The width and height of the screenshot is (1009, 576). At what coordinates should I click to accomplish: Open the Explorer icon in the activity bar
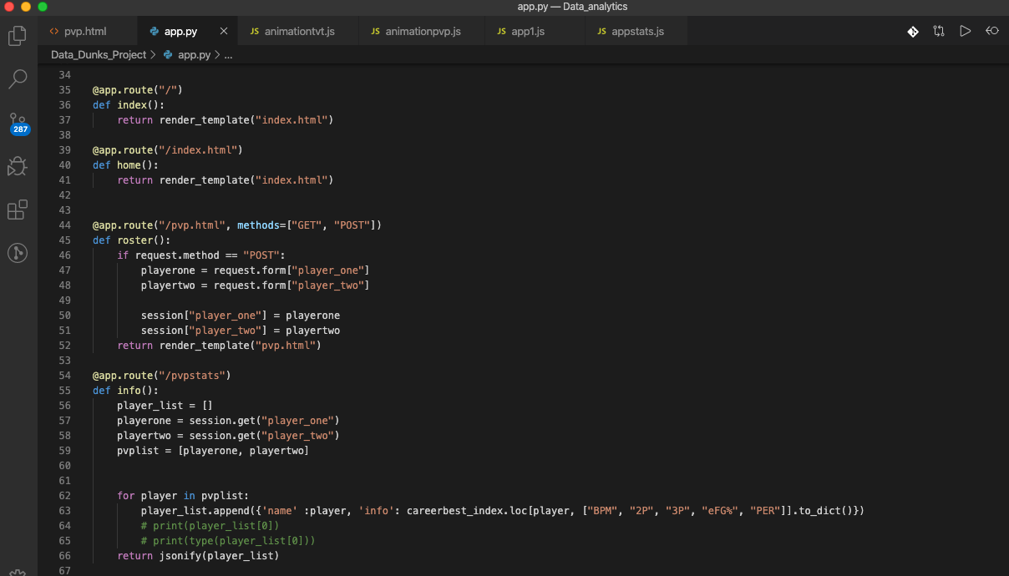click(x=18, y=35)
